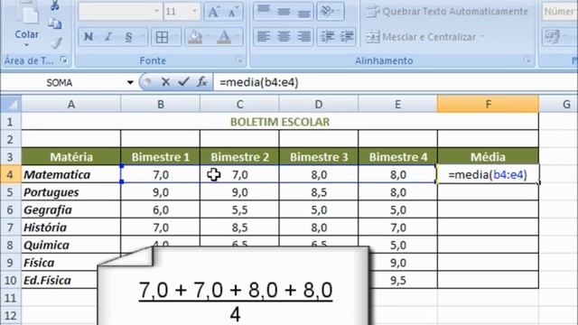Open the Alinhamento dialog launcher
Viewport: 578px width, 325px height.
click(x=527, y=60)
